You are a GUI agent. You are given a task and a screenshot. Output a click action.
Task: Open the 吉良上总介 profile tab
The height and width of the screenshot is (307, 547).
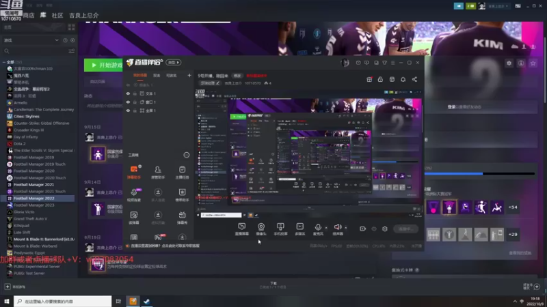[x=84, y=15]
